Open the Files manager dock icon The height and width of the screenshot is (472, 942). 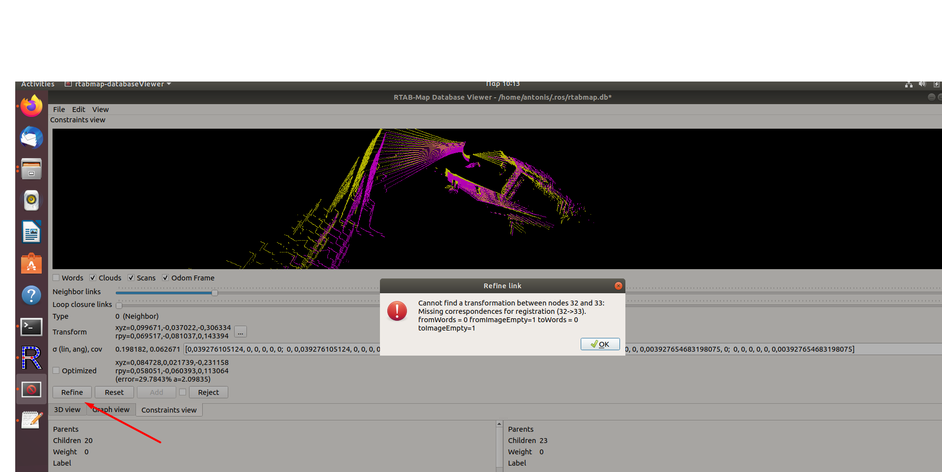click(x=31, y=169)
